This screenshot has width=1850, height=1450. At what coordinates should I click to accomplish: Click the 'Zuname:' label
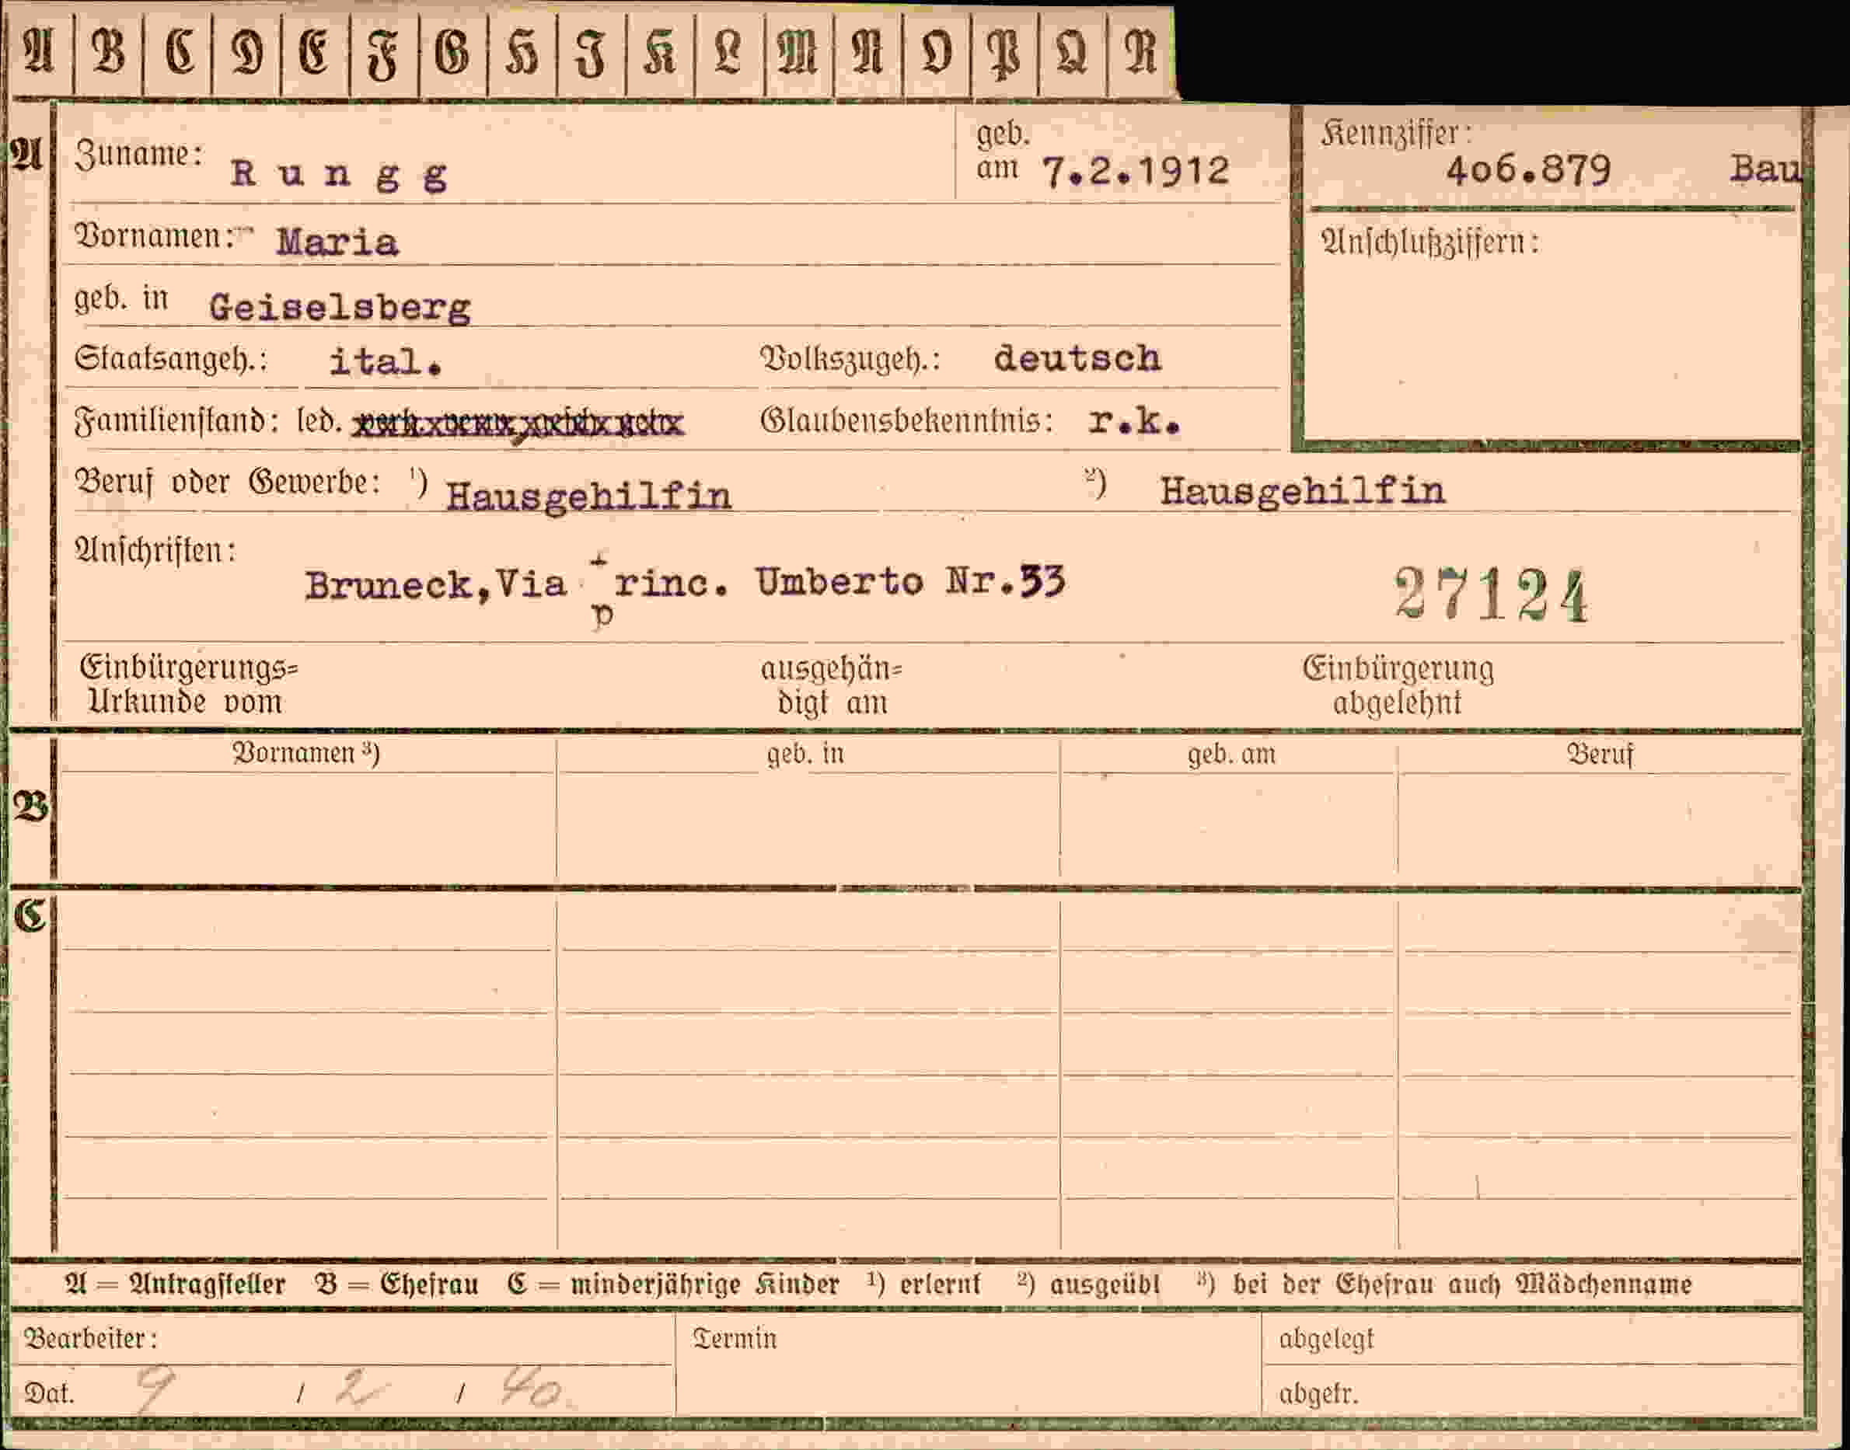139,155
